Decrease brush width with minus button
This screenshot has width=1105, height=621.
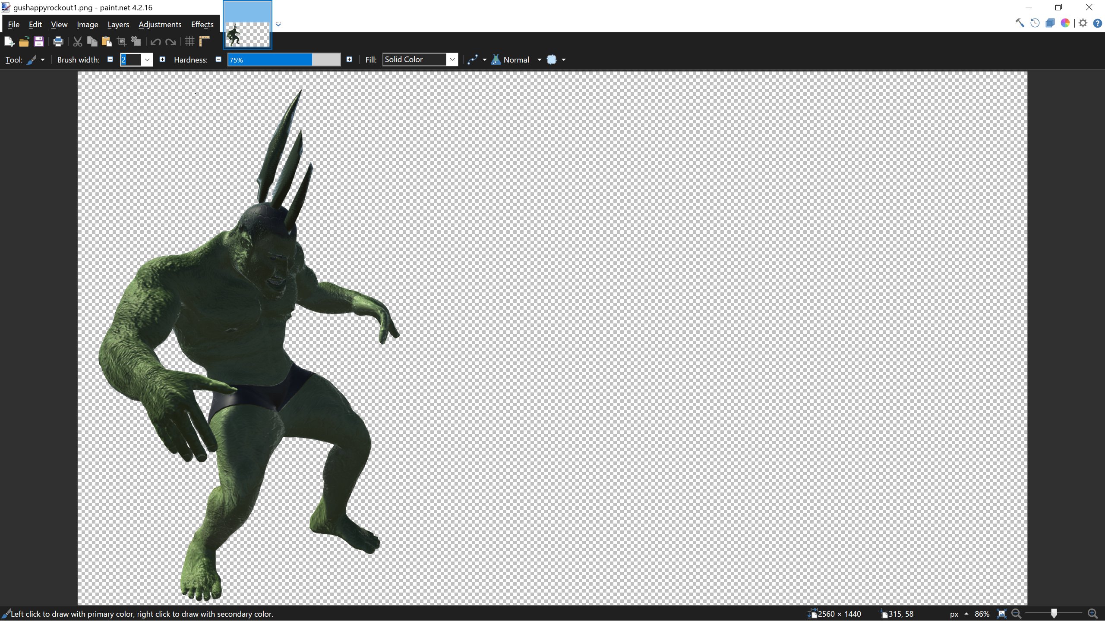(x=110, y=60)
